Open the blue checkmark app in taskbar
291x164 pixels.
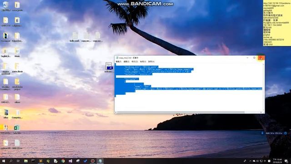[x=85, y=161]
